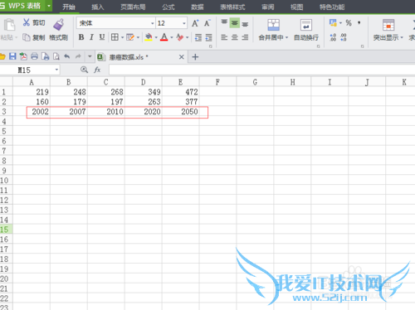Toggle middle vertical alignment
Viewport: 415px width, 310px height.
[x=235, y=22]
